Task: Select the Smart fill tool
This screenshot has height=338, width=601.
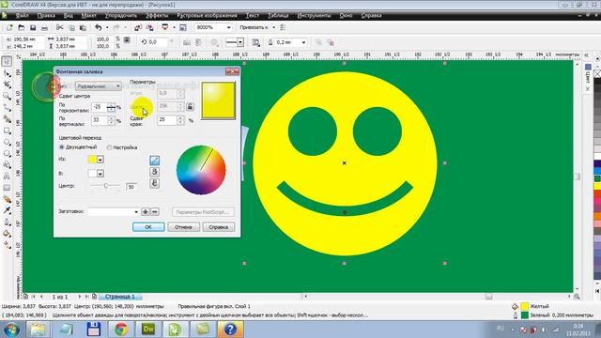Action: tap(7, 119)
